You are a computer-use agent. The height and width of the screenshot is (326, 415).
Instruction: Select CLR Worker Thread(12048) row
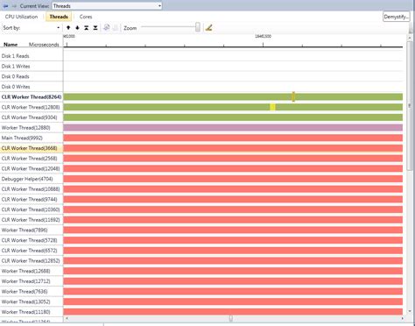pyautogui.click(x=32, y=168)
